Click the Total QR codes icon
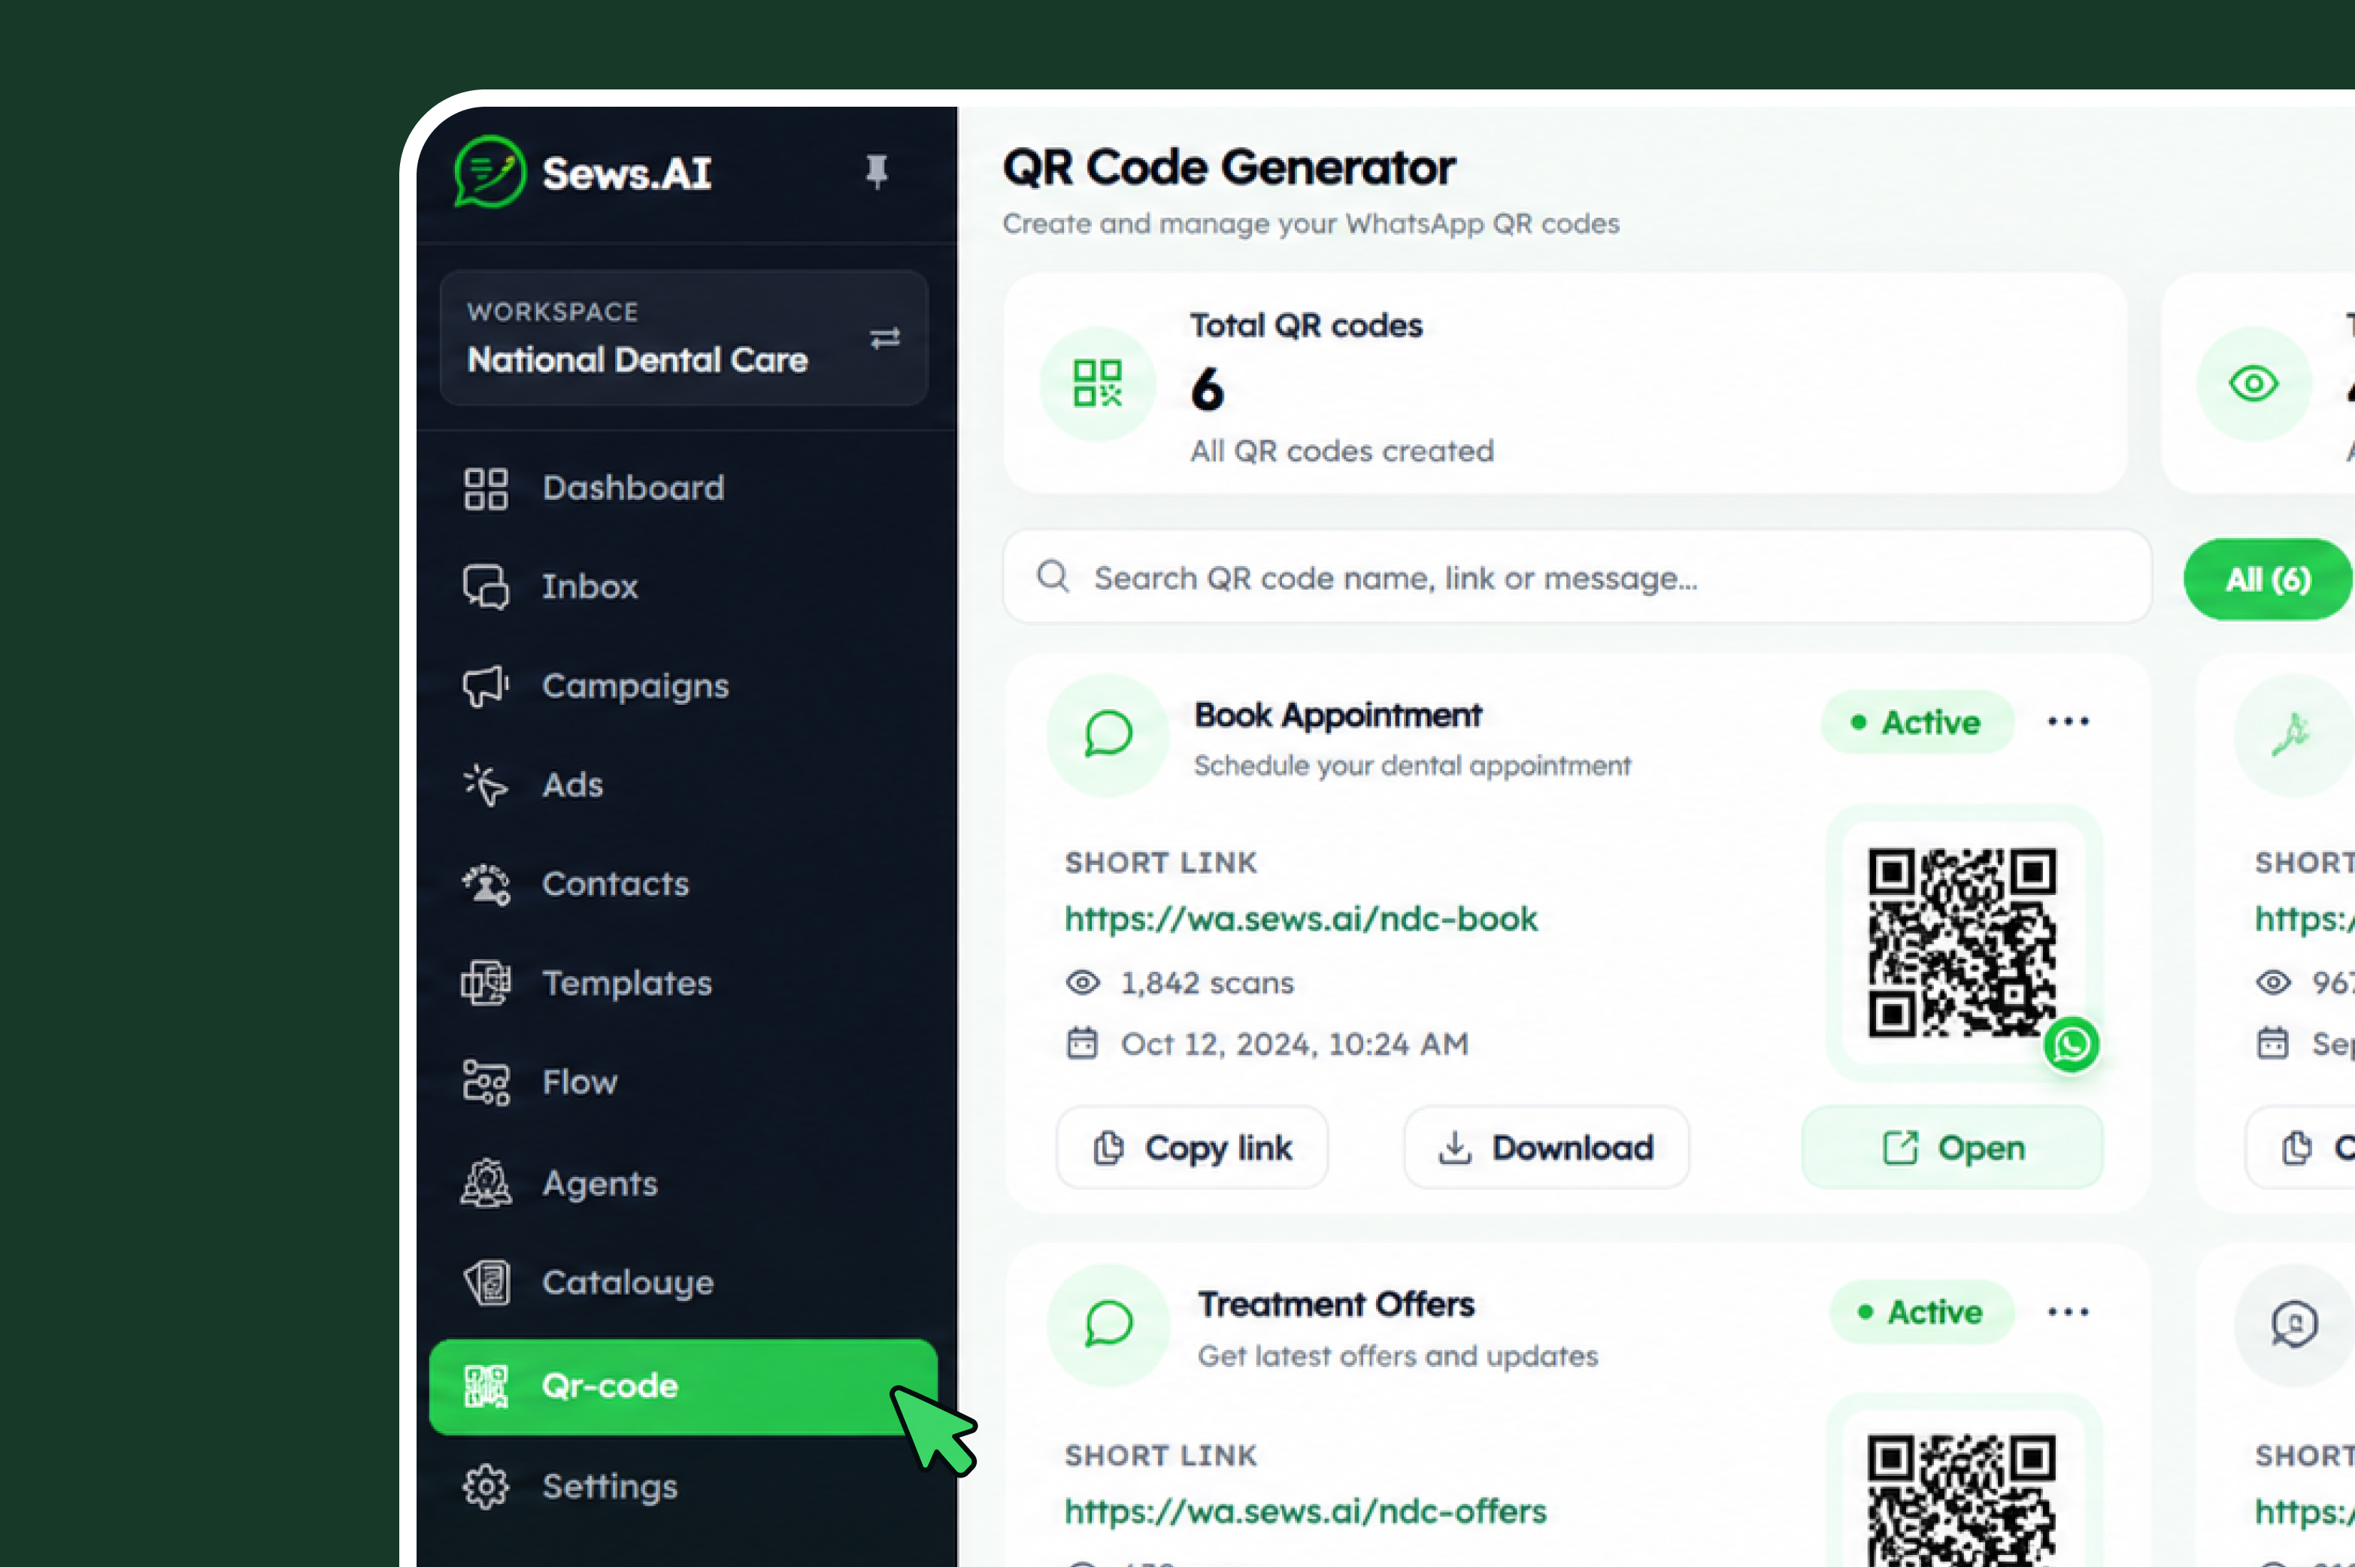 [1098, 384]
